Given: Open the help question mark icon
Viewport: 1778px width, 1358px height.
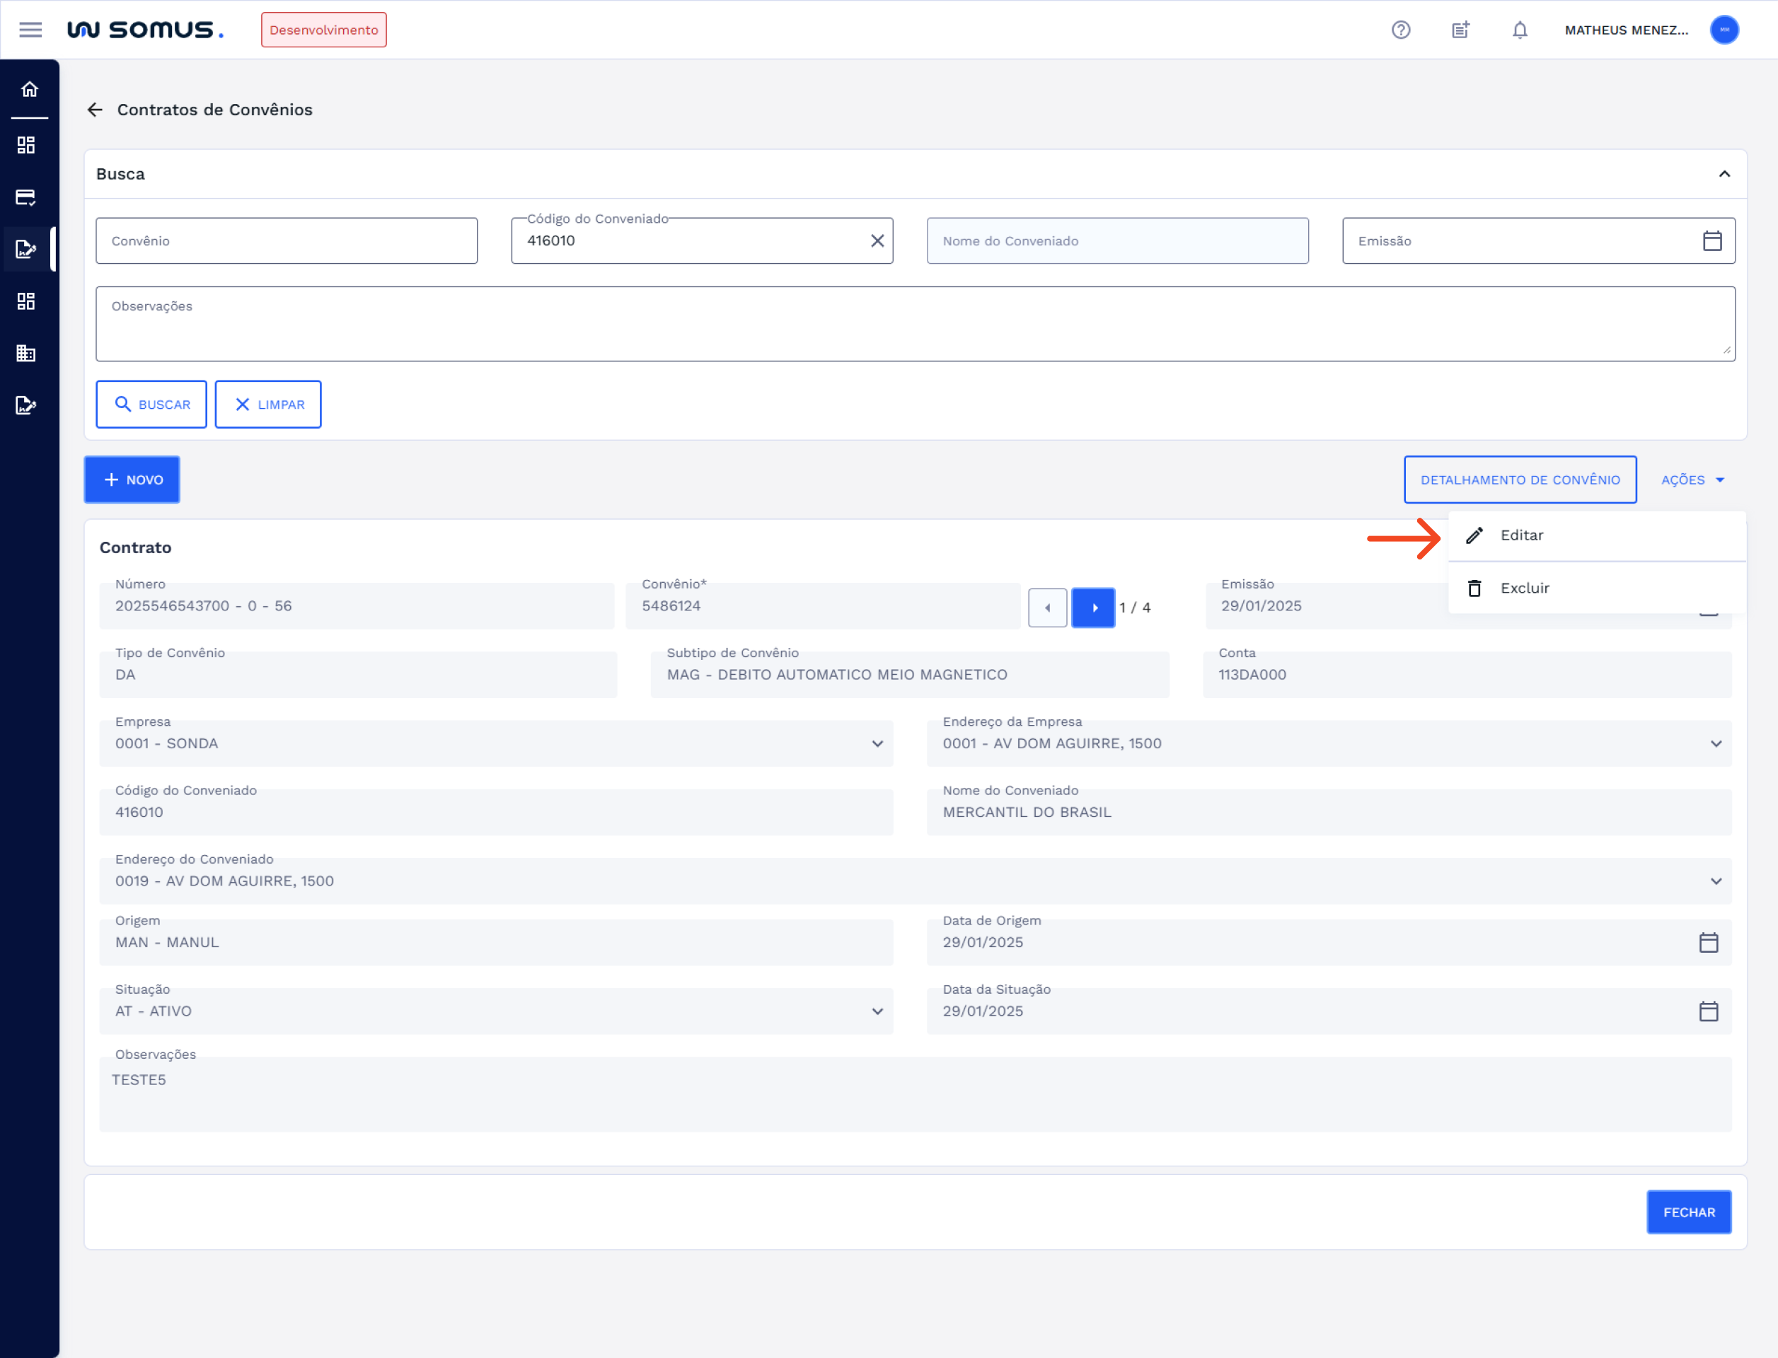Looking at the screenshot, I should [x=1399, y=30].
